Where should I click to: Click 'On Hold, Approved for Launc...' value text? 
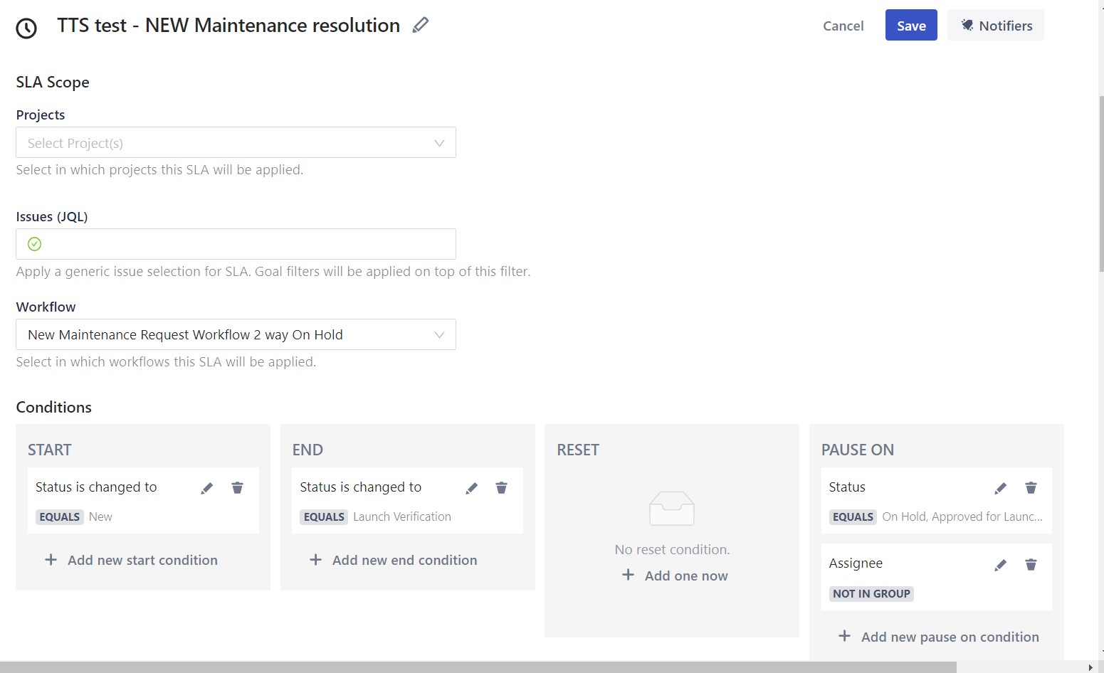[962, 517]
